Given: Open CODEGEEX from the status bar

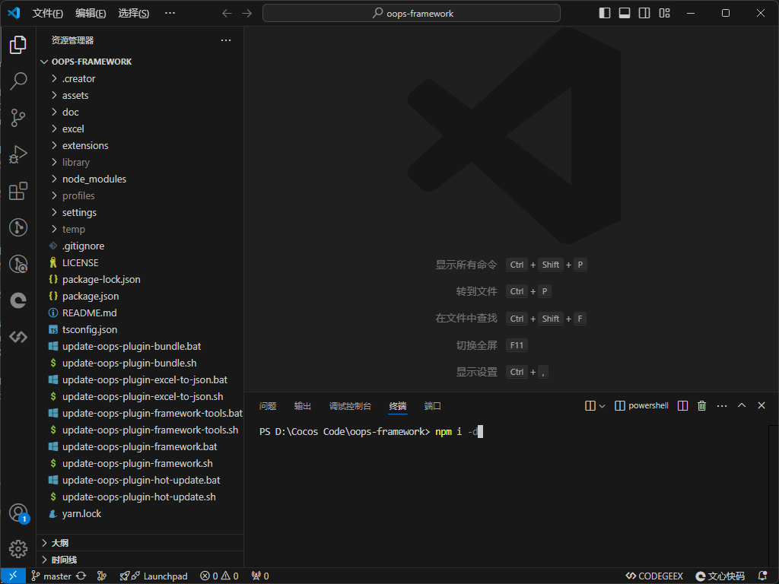Looking at the screenshot, I should pos(654,576).
